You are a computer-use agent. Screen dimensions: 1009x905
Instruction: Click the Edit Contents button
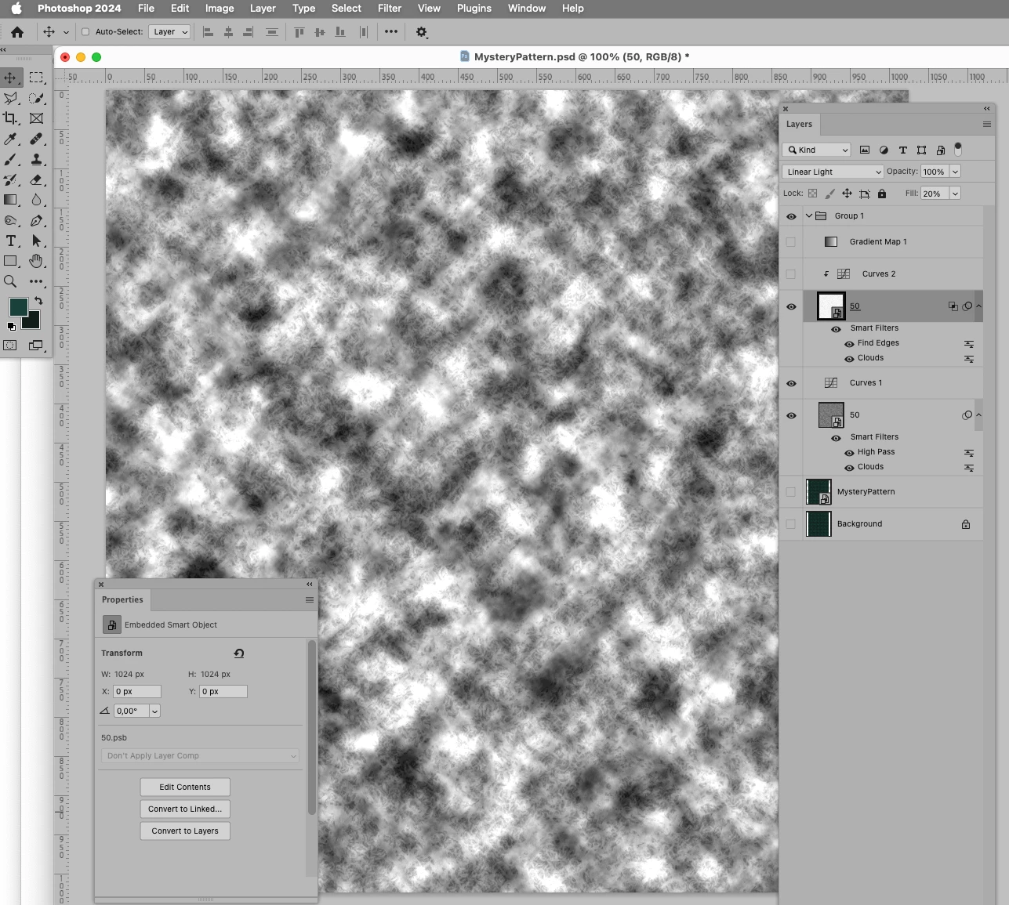(x=185, y=787)
